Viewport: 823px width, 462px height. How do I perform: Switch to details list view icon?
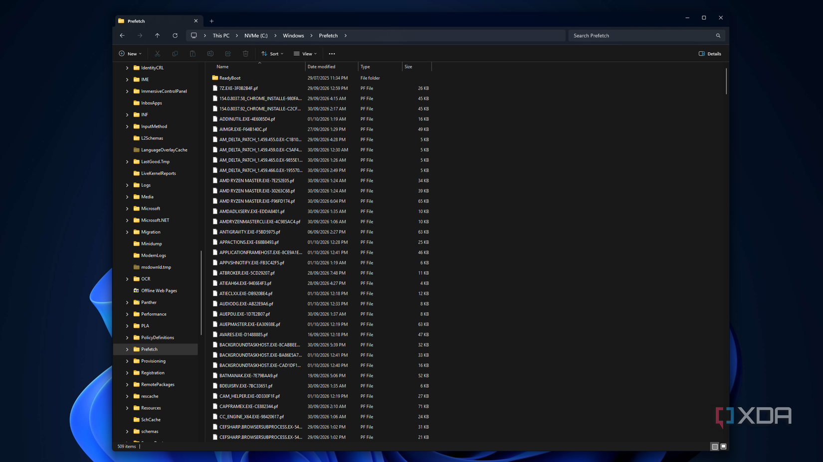715,447
